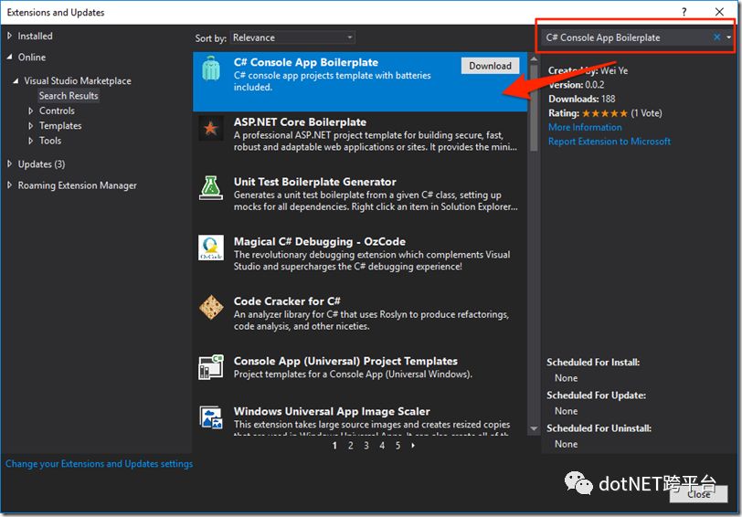742x517 pixels.
Task: Expand the Updates (3) node
Action: click(9, 164)
